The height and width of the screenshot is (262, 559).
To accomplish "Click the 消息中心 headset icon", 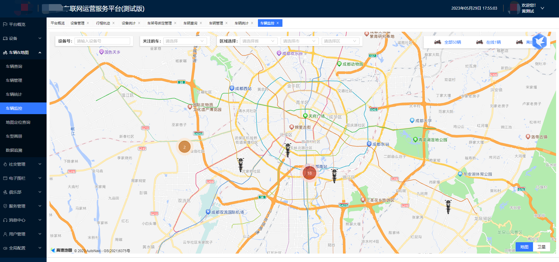I will (5, 220).
